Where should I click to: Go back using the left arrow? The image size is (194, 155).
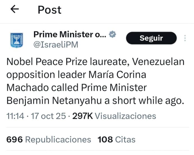click(x=15, y=9)
